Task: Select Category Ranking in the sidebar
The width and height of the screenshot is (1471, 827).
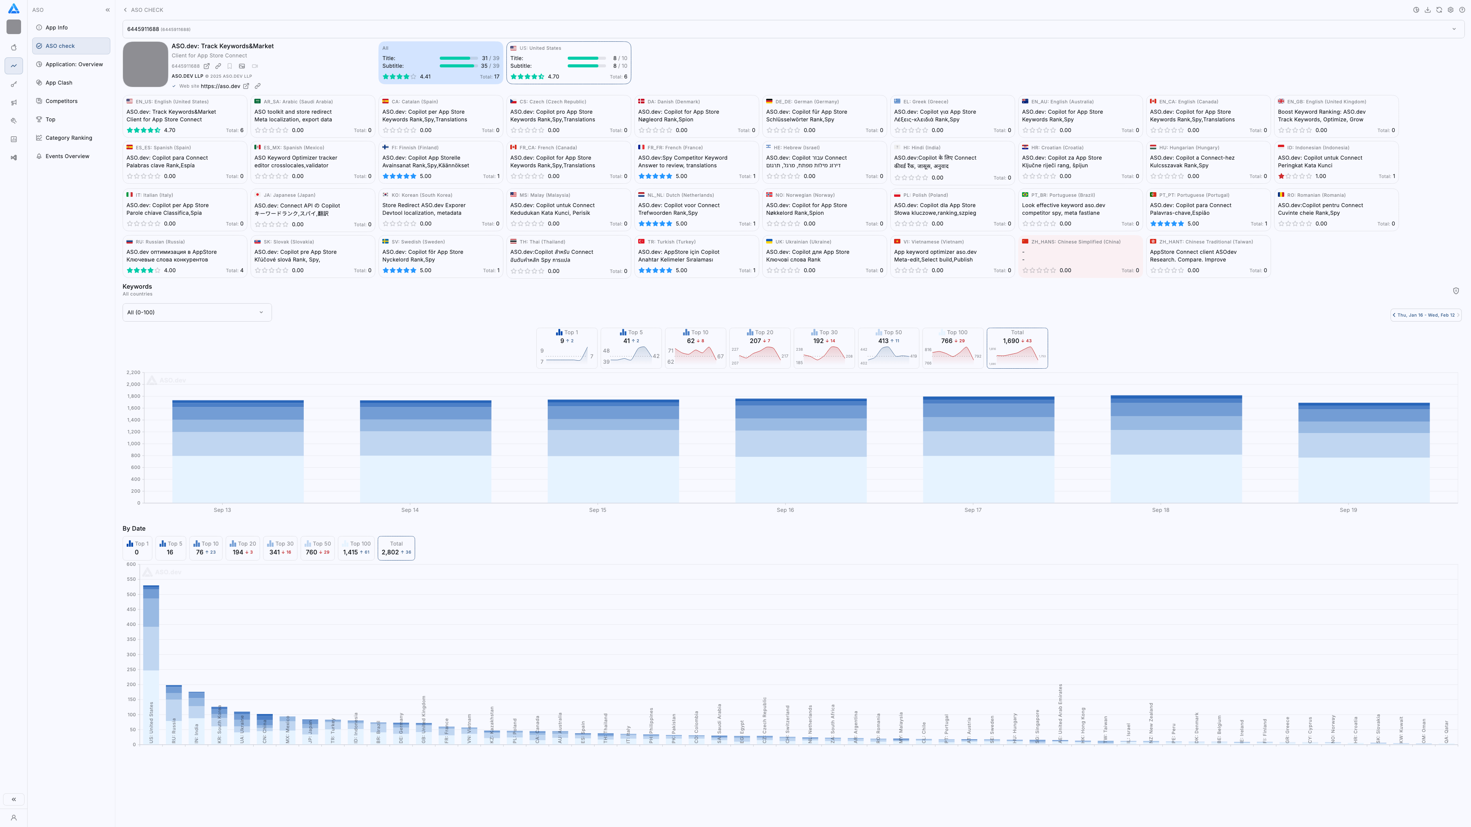Action: click(x=69, y=137)
